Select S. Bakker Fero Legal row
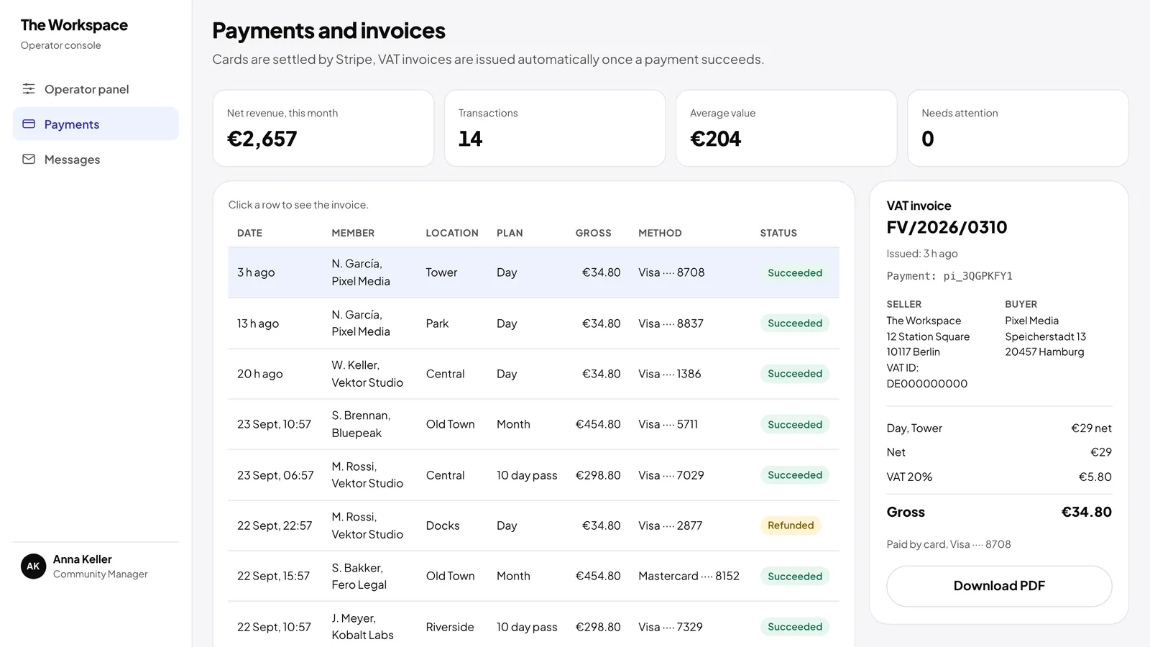 click(533, 576)
